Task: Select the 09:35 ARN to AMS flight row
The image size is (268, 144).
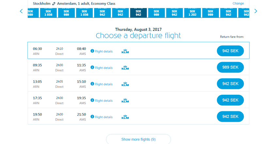Action: pyautogui.click(x=59, y=67)
